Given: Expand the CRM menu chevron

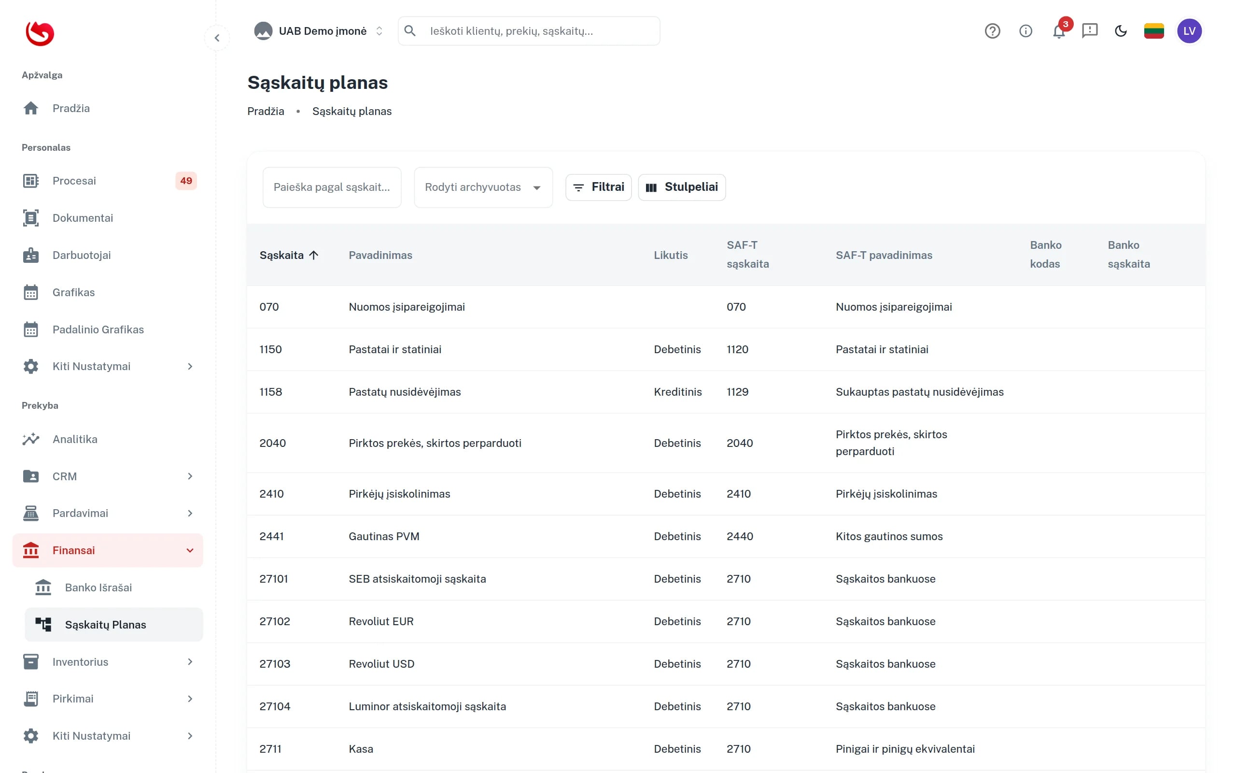Looking at the screenshot, I should coord(190,476).
